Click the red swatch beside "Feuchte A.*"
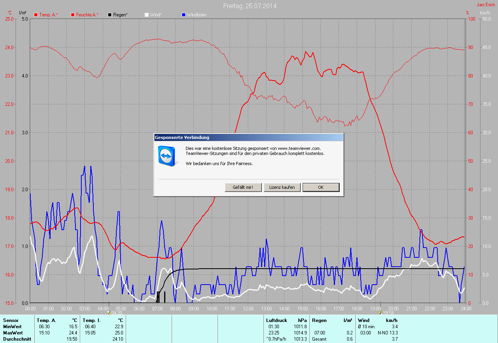This screenshot has height=343, width=498. (73, 15)
